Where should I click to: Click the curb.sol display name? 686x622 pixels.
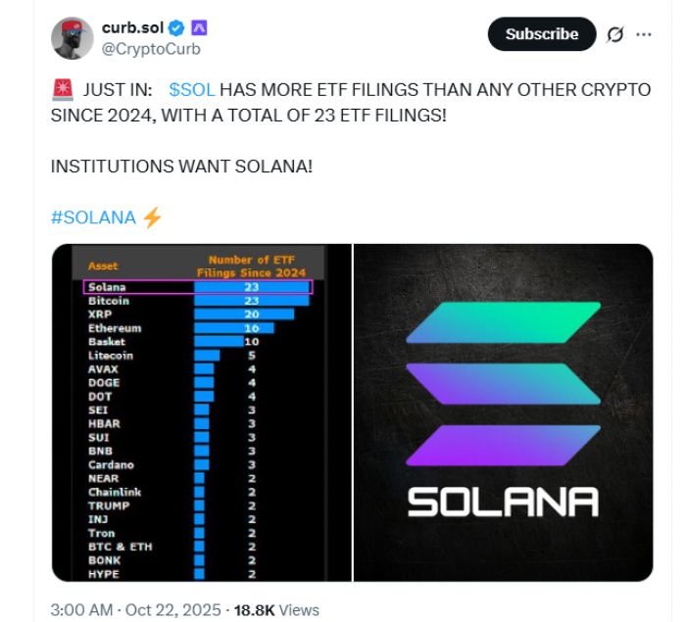(131, 28)
